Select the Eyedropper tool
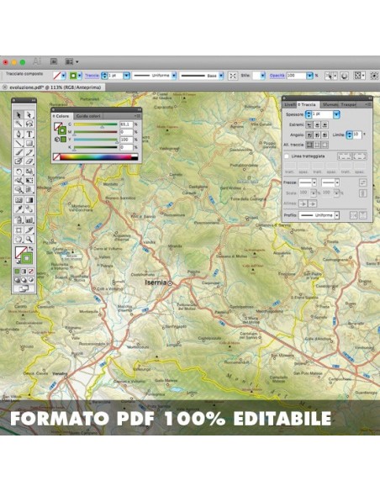 click(x=18, y=209)
